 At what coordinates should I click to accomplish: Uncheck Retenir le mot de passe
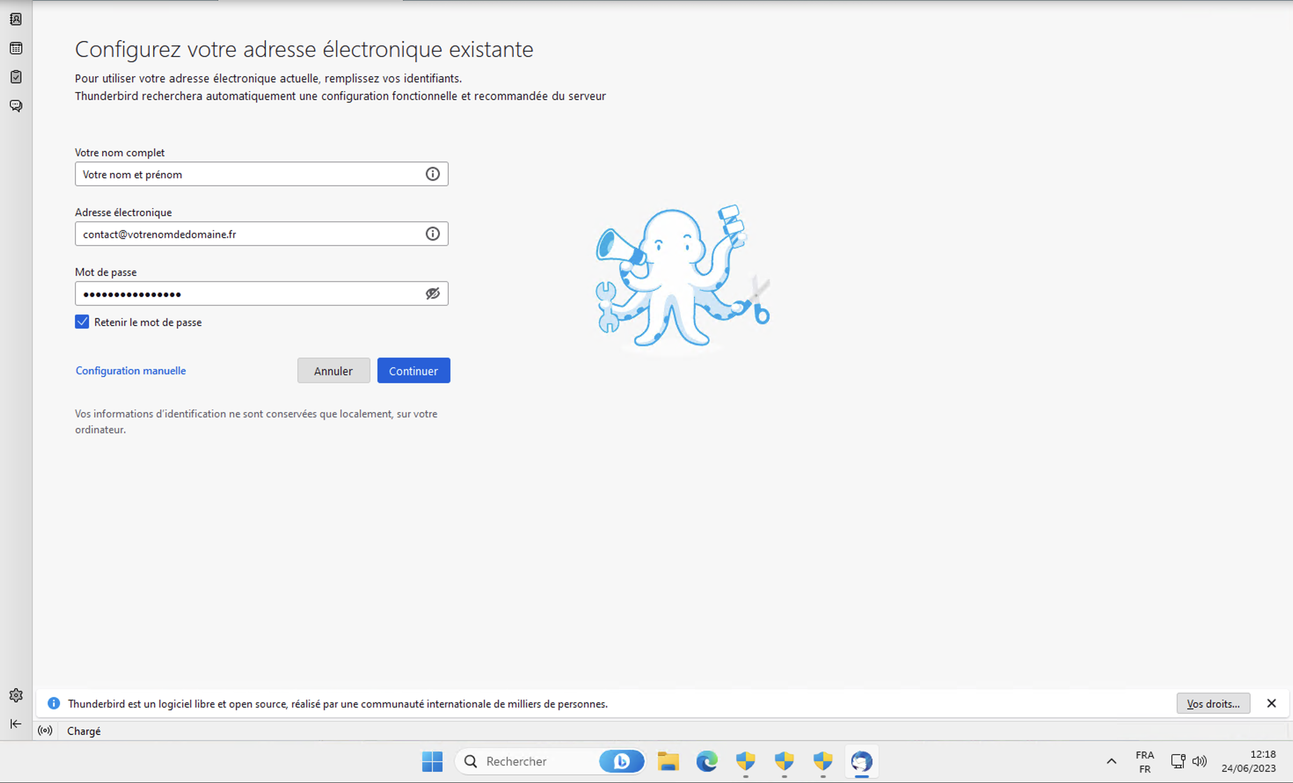[x=82, y=322]
